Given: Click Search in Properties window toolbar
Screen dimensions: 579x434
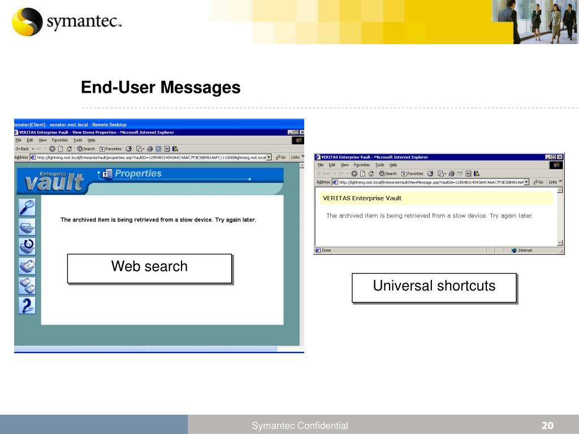Looking at the screenshot, I should [86, 149].
